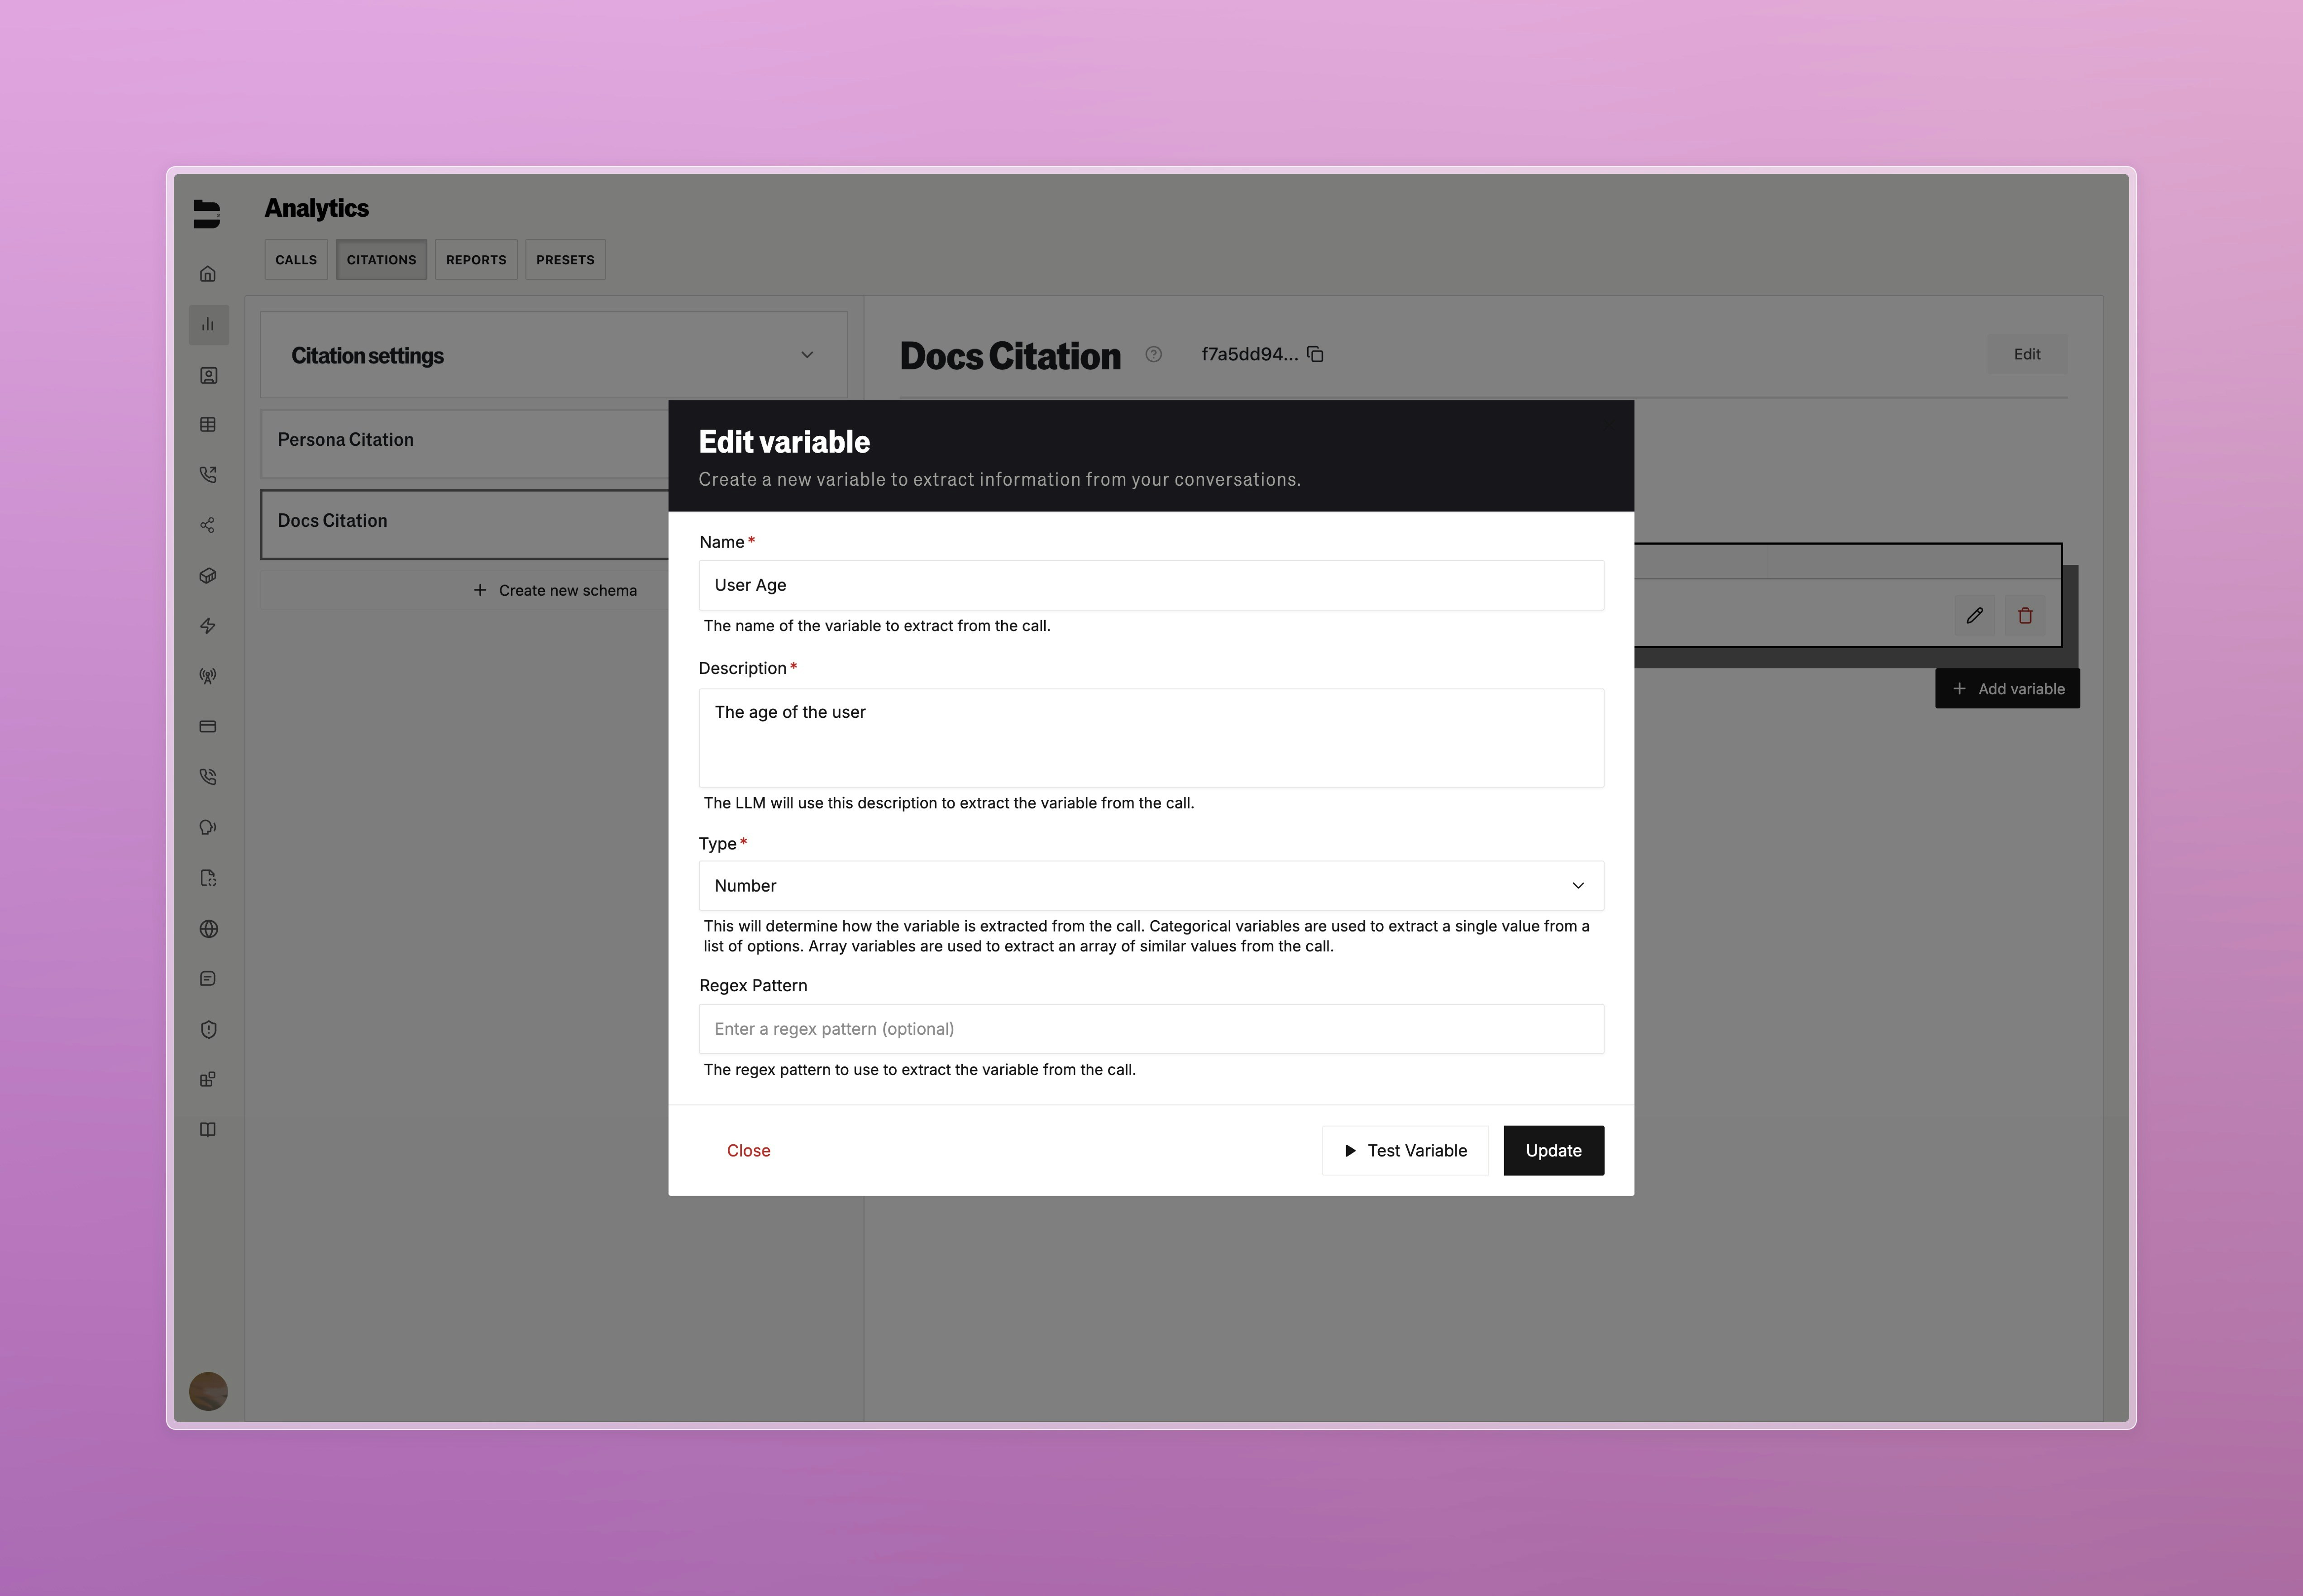2303x1596 pixels.
Task: Click the red trash icon to delete variable
Action: [2026, 615]
